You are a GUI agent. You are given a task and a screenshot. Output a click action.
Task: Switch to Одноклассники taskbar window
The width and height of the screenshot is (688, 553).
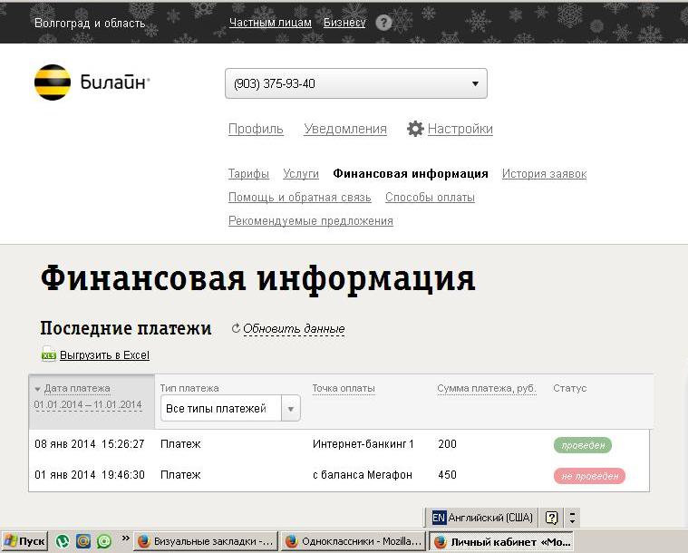(352, 541)
